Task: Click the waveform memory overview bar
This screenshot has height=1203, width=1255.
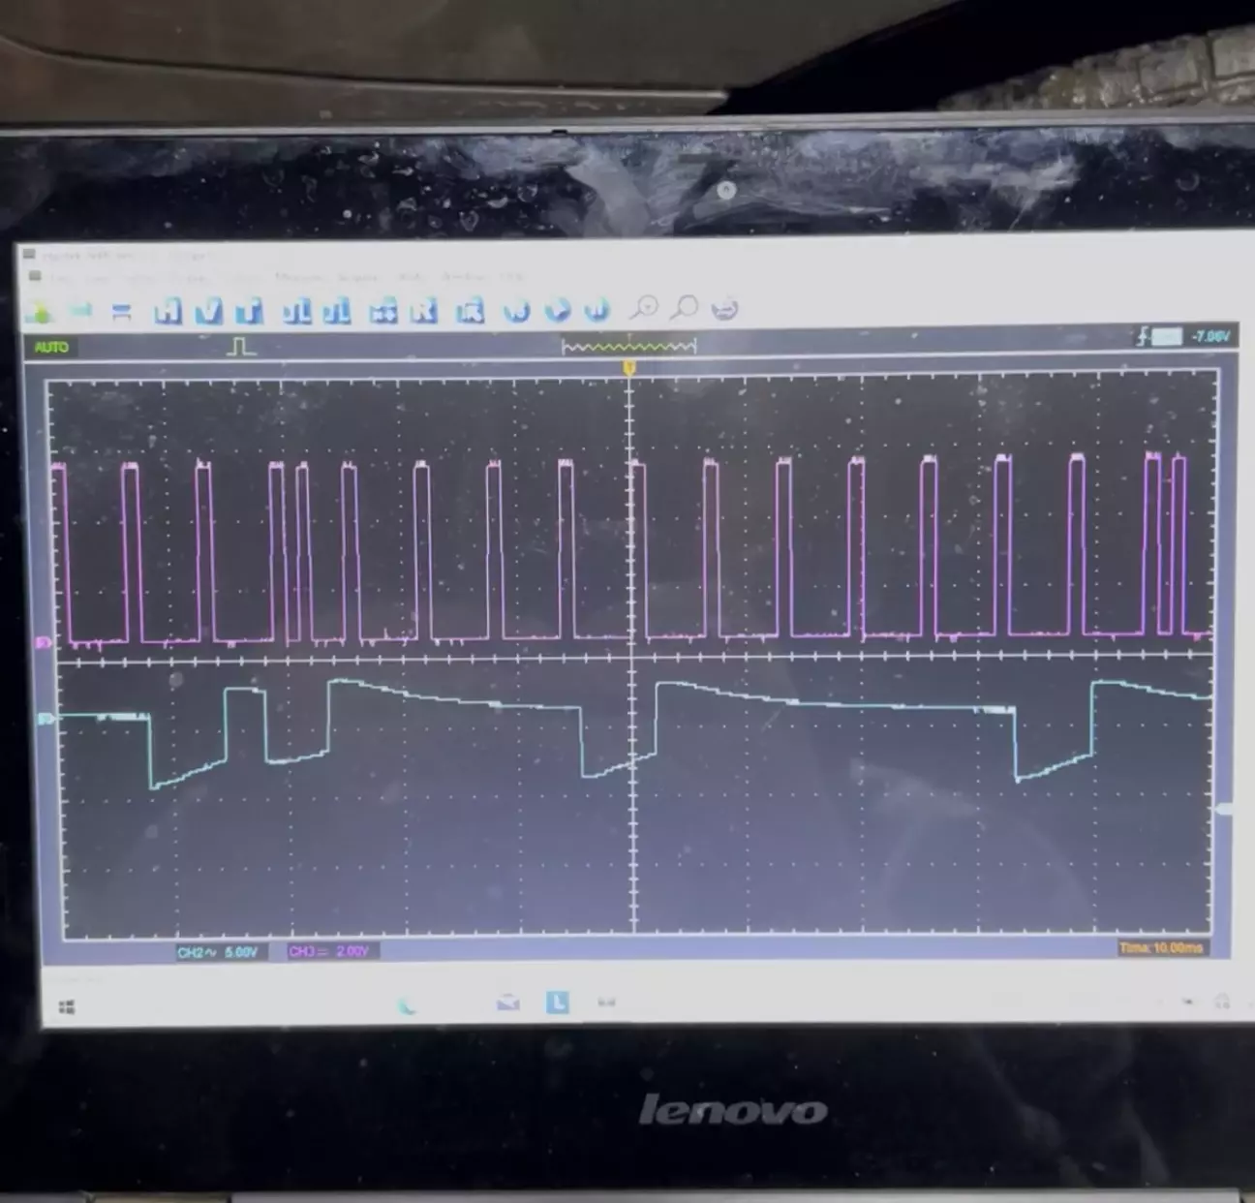Action: pos(628,346)
